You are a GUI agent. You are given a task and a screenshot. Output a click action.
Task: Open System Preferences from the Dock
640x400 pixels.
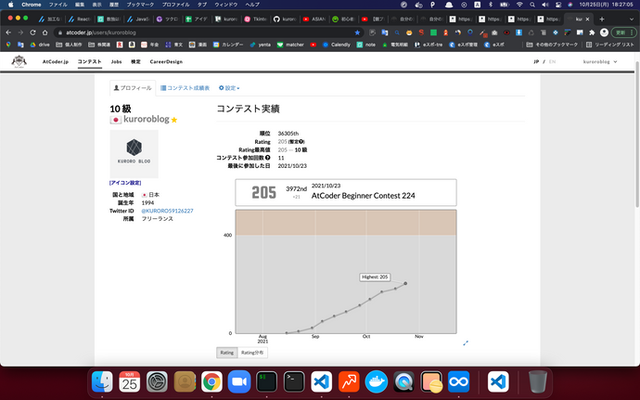click(157, 382)
